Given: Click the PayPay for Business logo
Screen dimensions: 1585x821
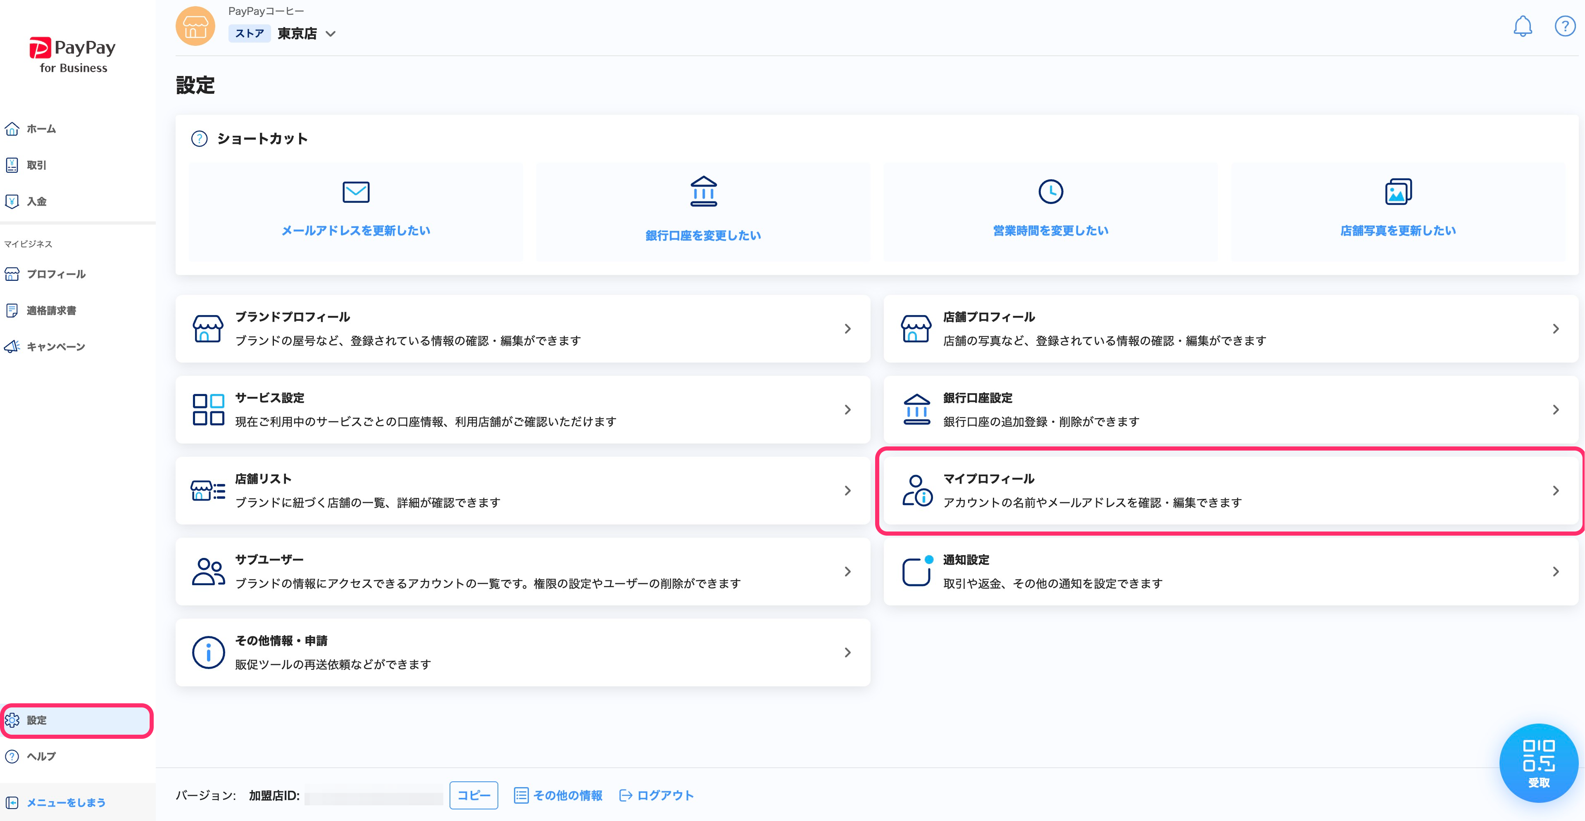Looking at the screenshot, I should point(73,55).
